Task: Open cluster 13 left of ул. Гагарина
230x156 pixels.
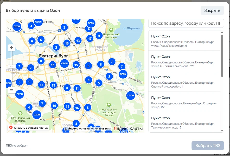Action: click(x=78, y=41)
